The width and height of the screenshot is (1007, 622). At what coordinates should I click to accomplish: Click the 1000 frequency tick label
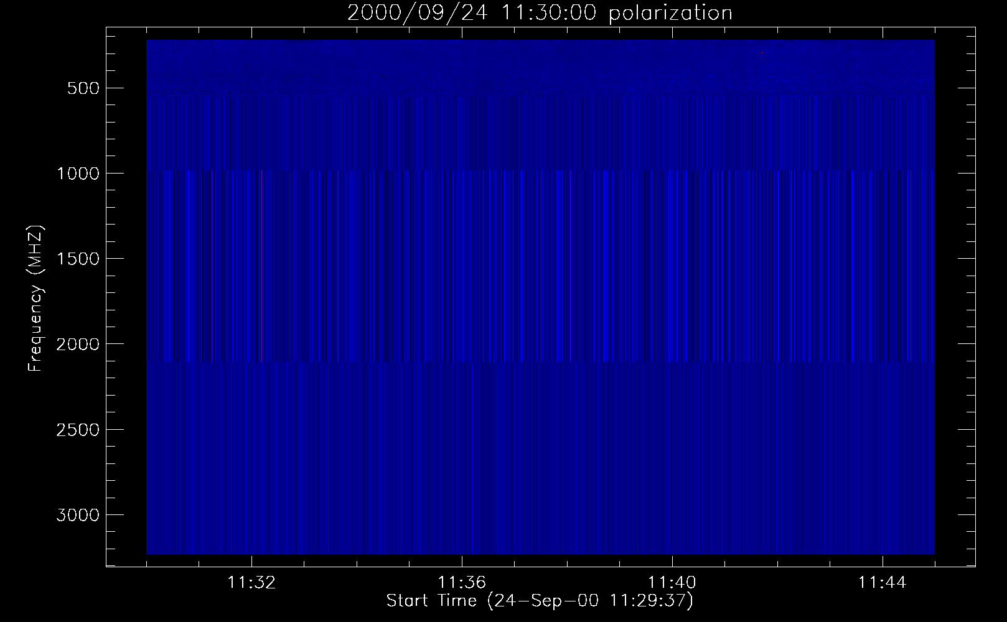pos(77,173)
